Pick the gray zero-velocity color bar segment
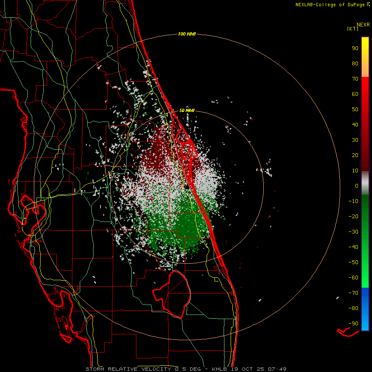 (x=365, y=184)
